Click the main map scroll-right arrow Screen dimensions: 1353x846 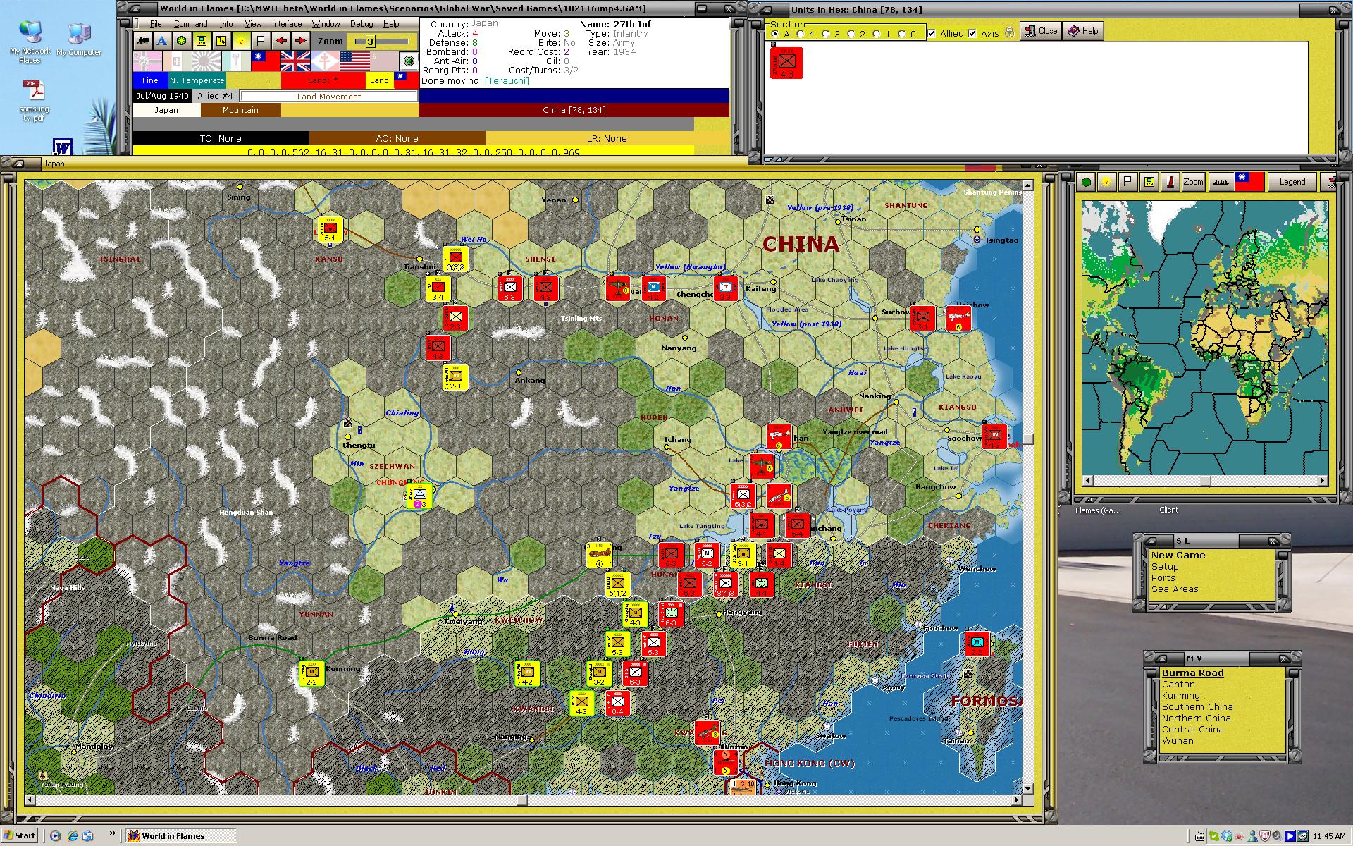click(x=1016, y=800)
